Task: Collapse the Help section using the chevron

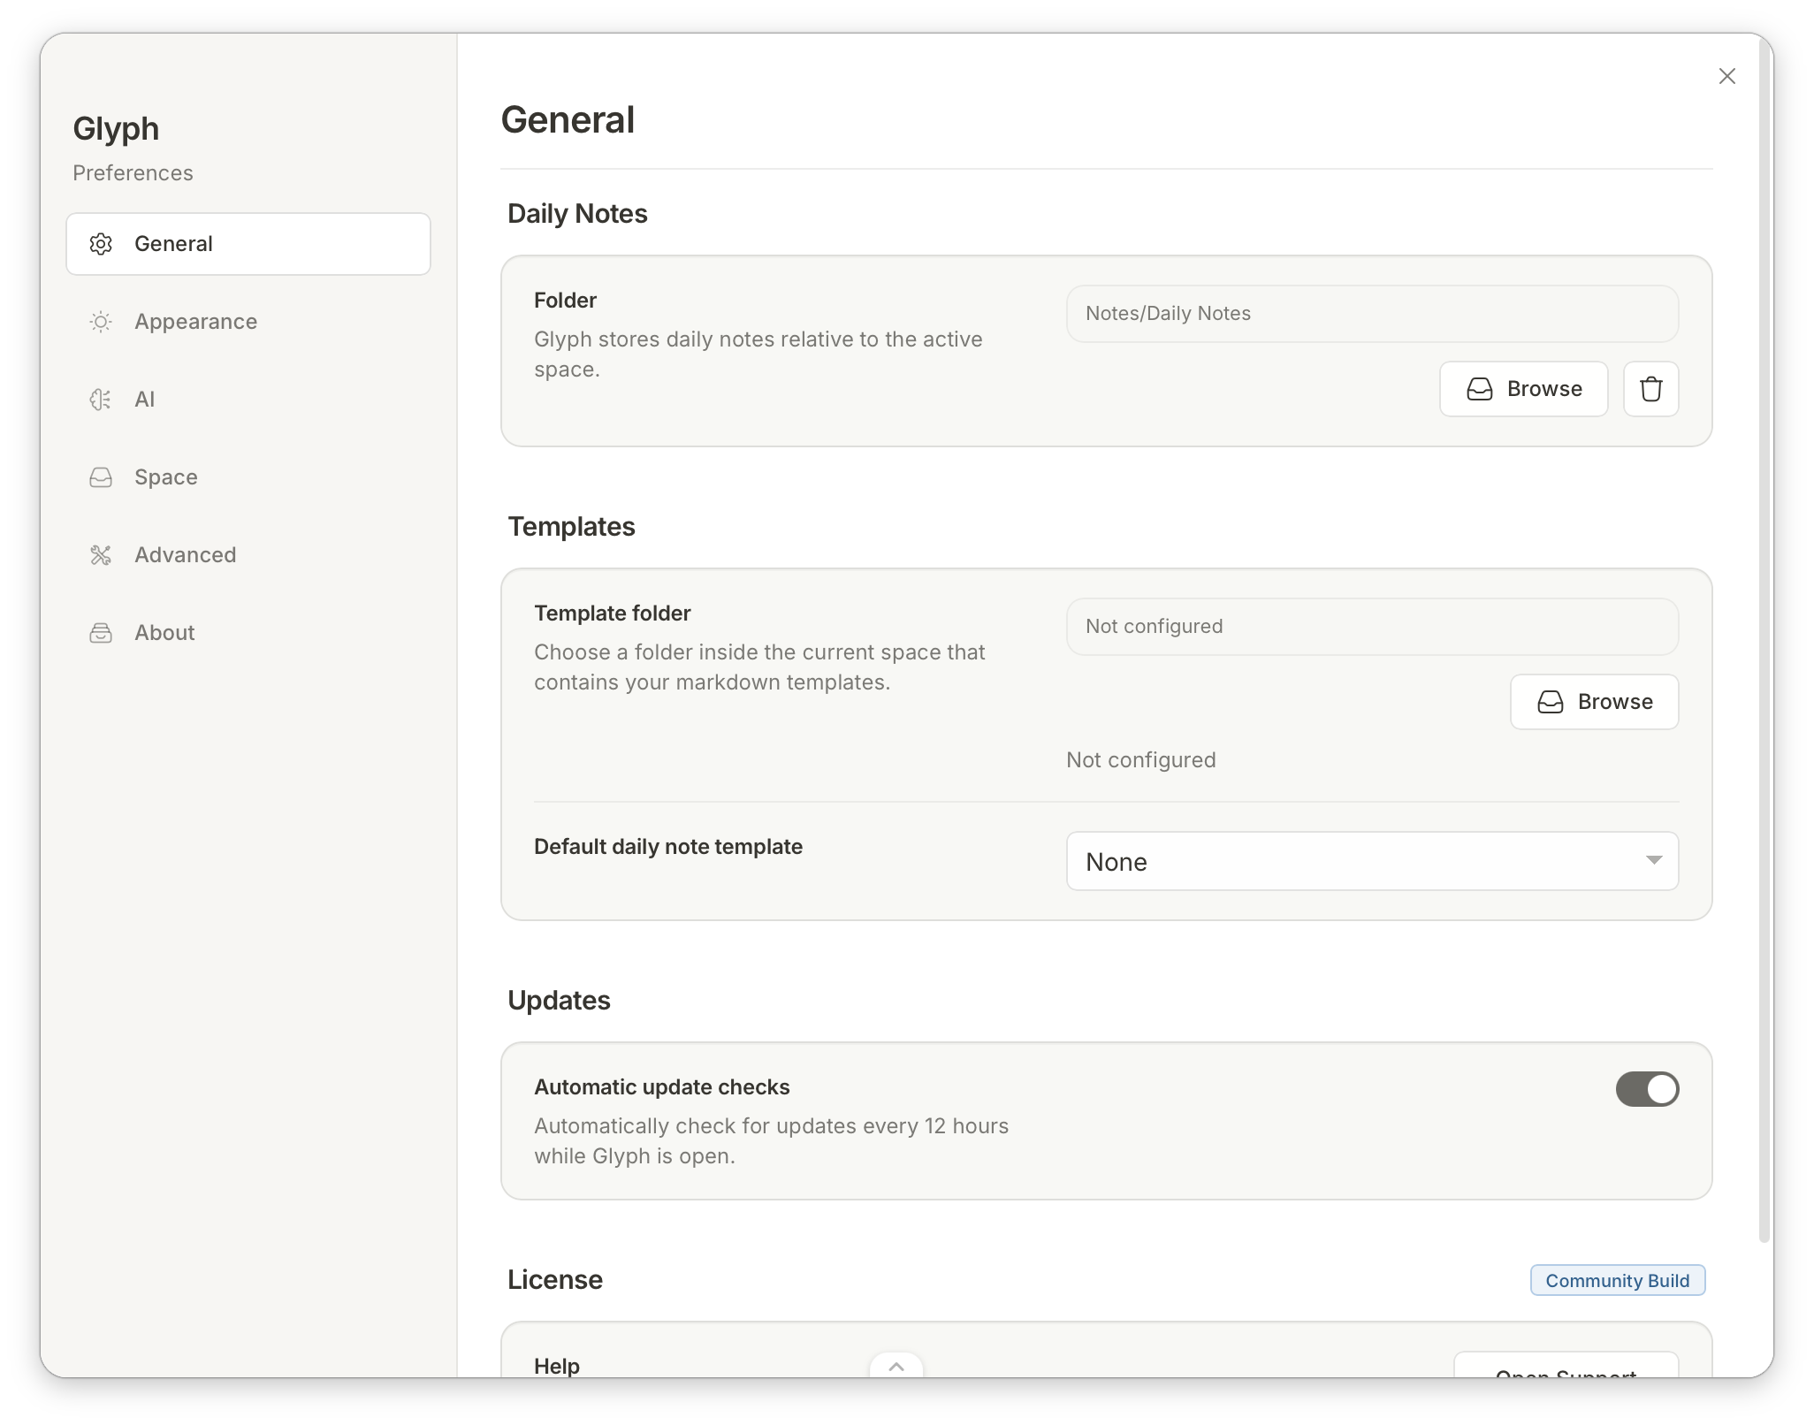Action: click(896, 1366)
